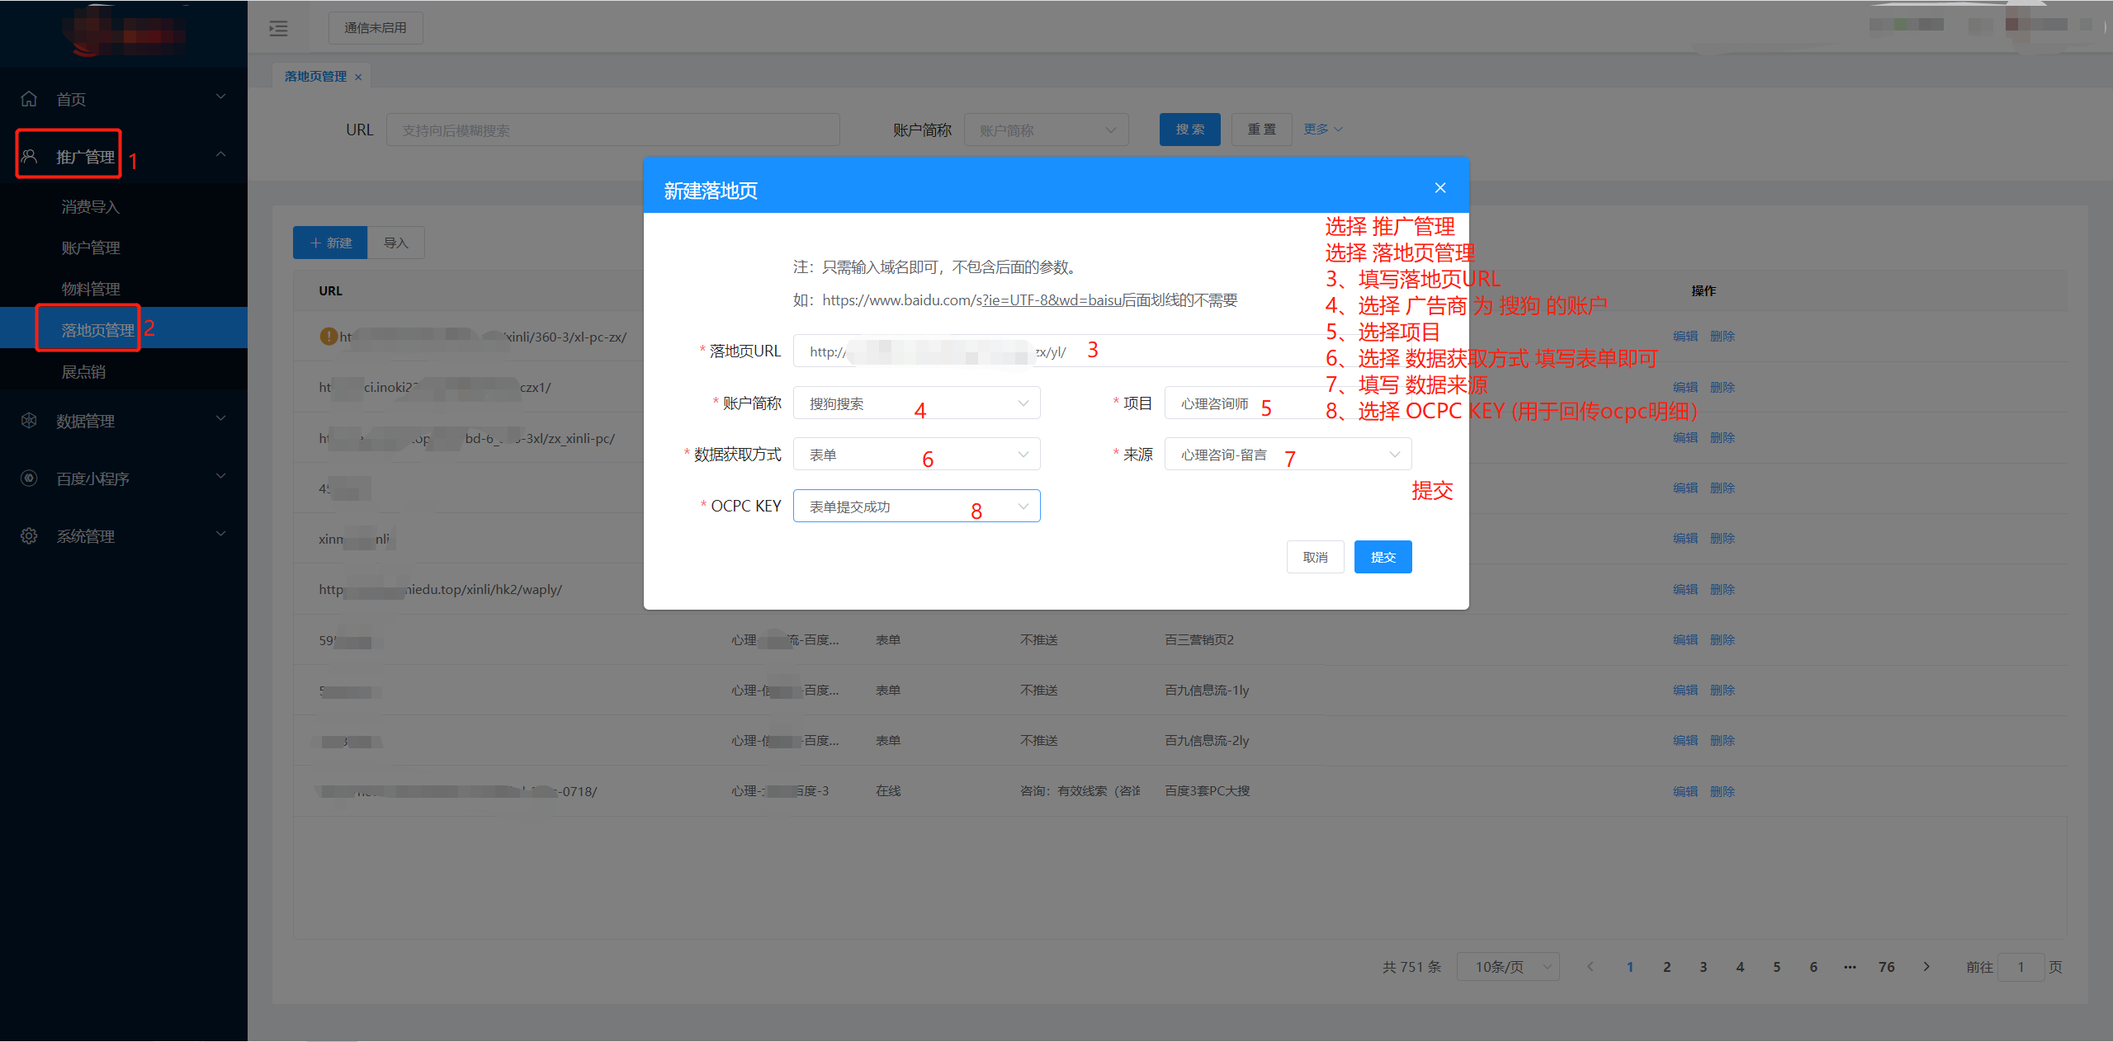Click the 百度小程序 sidebar icon

click(29, 478)
